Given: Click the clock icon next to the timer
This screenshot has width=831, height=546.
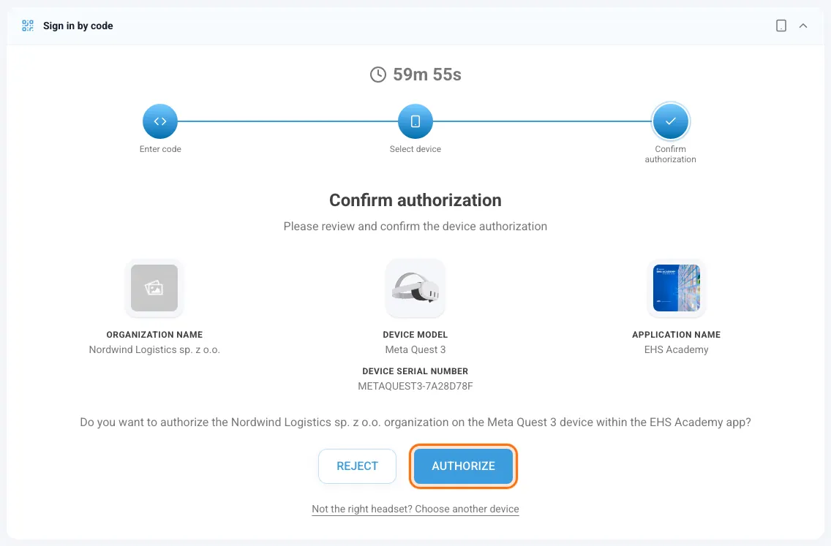Looking at the screenshot, I should click(x=378, y=75).
